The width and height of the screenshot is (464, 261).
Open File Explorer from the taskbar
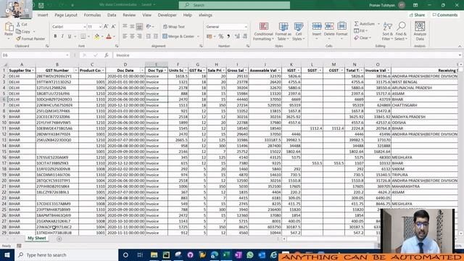[x=154, y=254]
